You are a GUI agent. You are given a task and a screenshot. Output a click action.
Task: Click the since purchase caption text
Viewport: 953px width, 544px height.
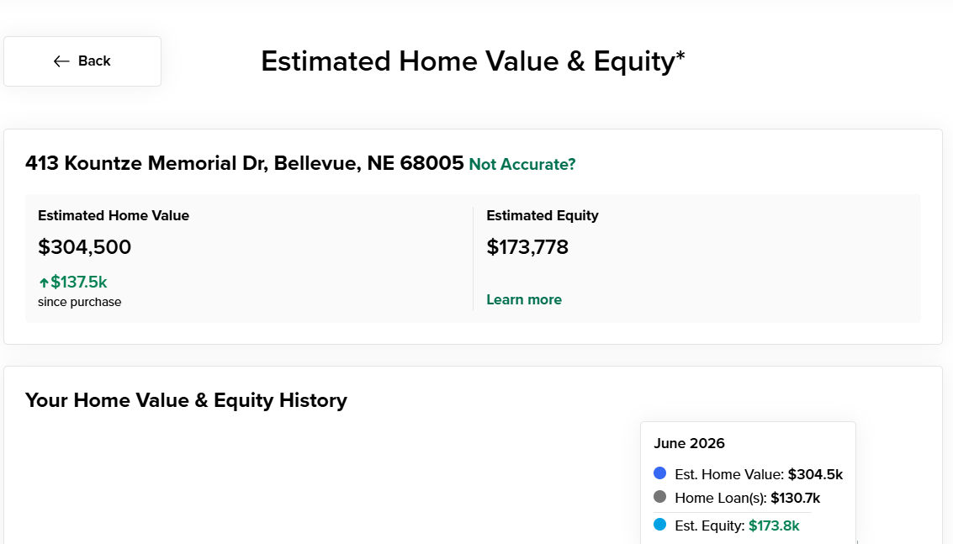[x=80, y=302]
